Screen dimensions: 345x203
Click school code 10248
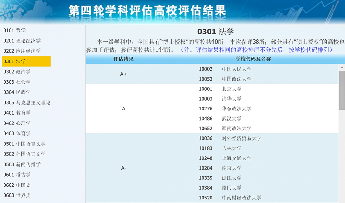click(x=206, y=158)
